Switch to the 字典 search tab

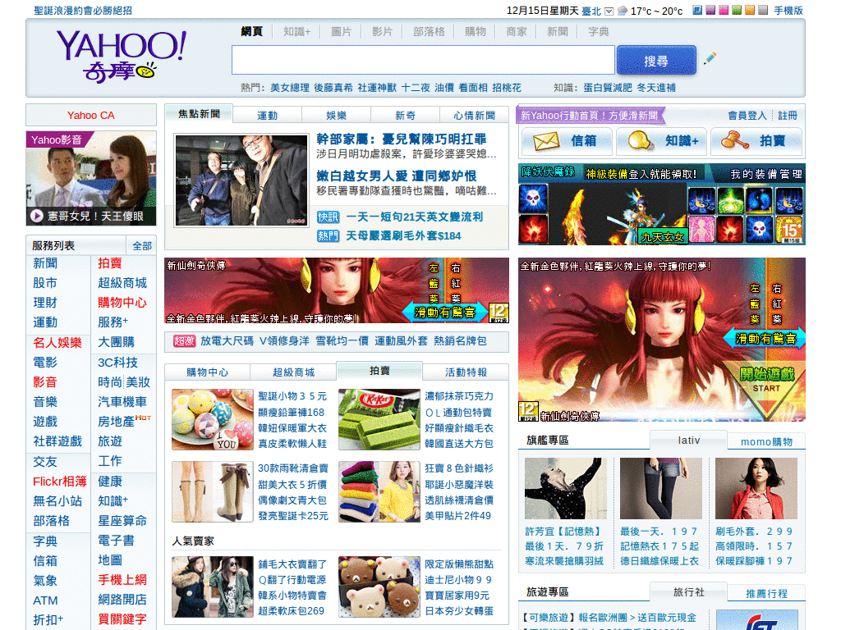click(599, 32)
